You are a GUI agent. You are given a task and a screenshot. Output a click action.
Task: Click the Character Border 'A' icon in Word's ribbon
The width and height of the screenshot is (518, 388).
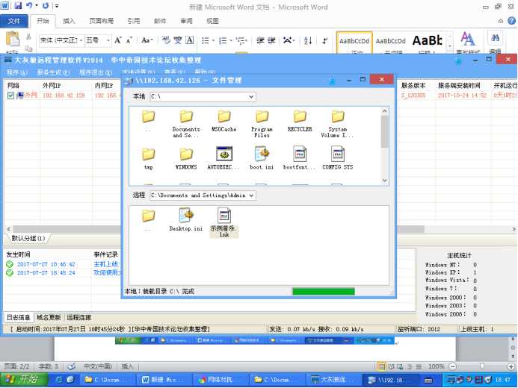(190, 40)
